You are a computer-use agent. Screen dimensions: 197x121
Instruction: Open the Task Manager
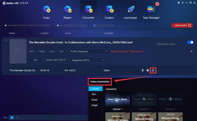[151, 12]
